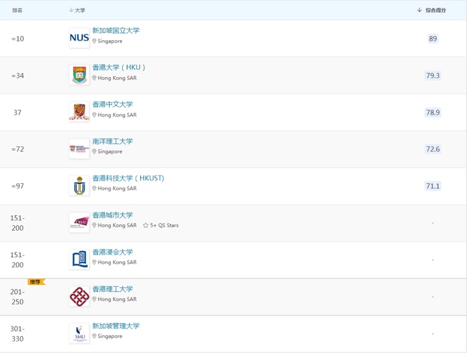Open 香港理工大学 link
The image size is (467, 353).
(x=113, y=289)
